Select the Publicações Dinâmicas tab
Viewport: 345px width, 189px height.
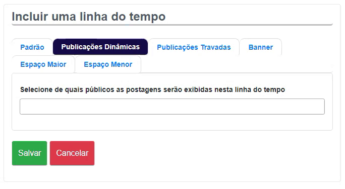point(100,47)
